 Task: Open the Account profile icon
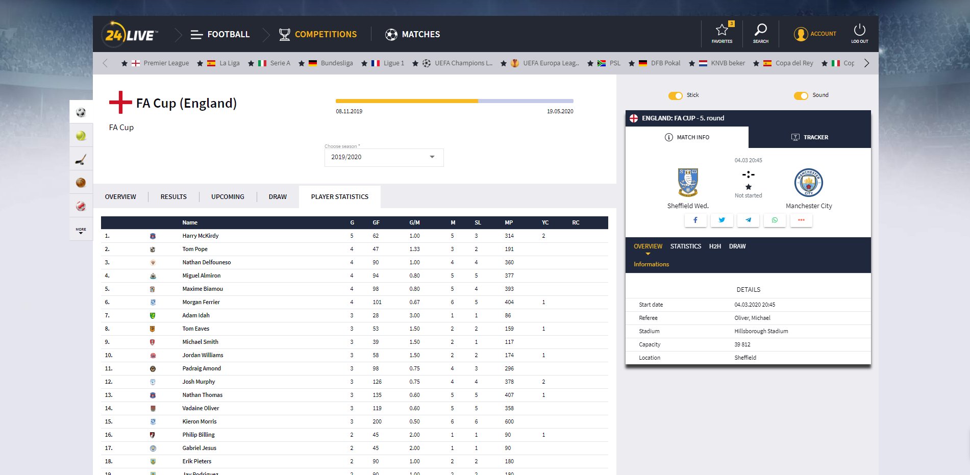(801, 34)
